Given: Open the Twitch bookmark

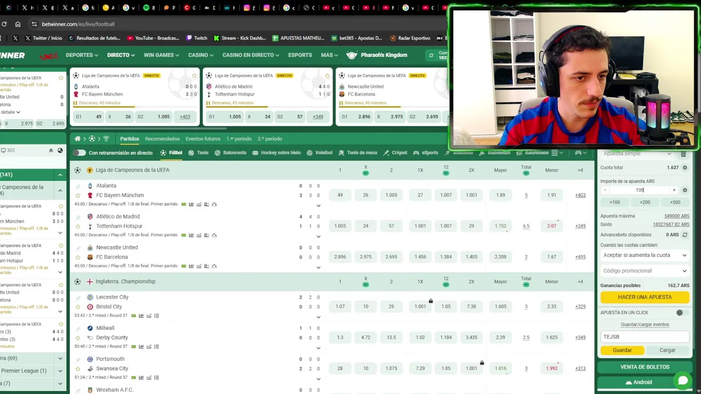Looking at the screenshot, I should pos(197,38).
